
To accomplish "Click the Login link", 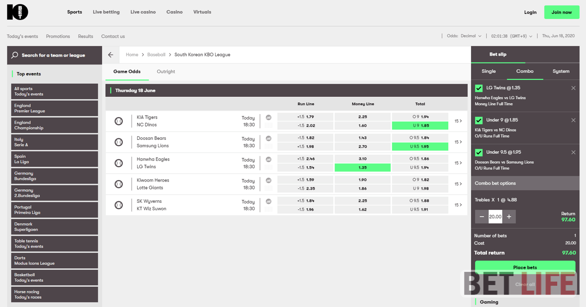I will pos(530,12).
